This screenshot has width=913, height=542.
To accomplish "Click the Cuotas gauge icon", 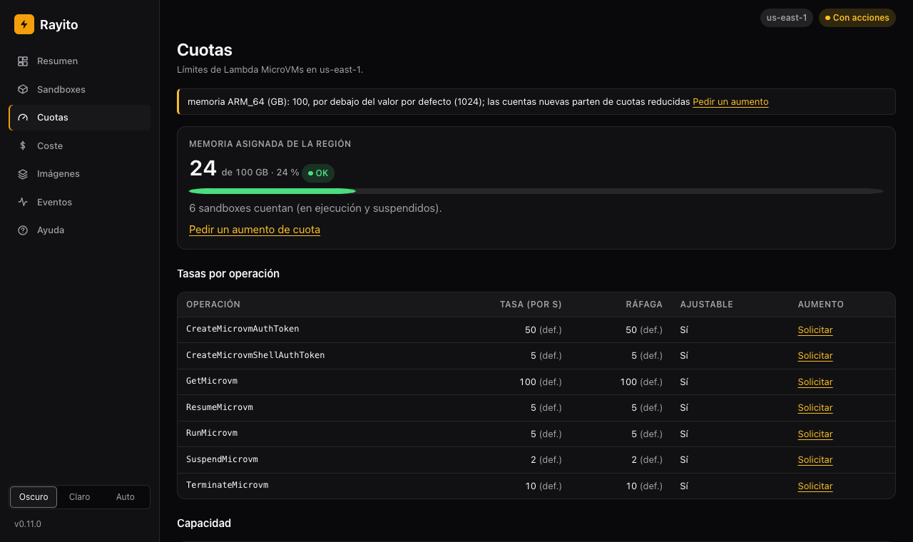I will [x=23, y=118].
